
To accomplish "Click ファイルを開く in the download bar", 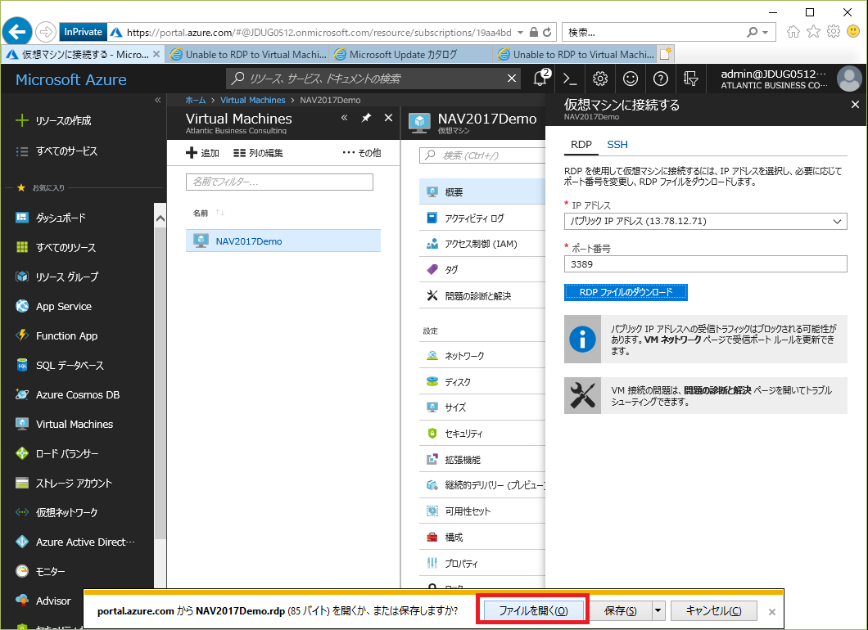I will [533, 610].
